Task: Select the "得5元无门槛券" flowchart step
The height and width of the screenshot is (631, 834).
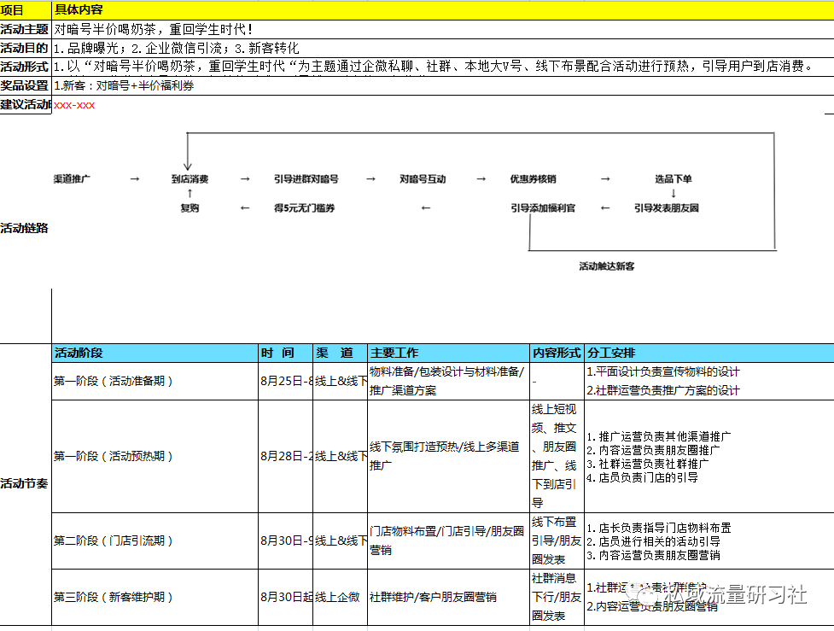Action: click(x=304, y=208)
